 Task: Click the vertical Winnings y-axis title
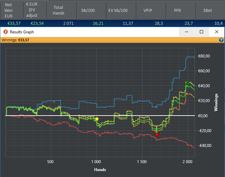(x=216, y=102)
